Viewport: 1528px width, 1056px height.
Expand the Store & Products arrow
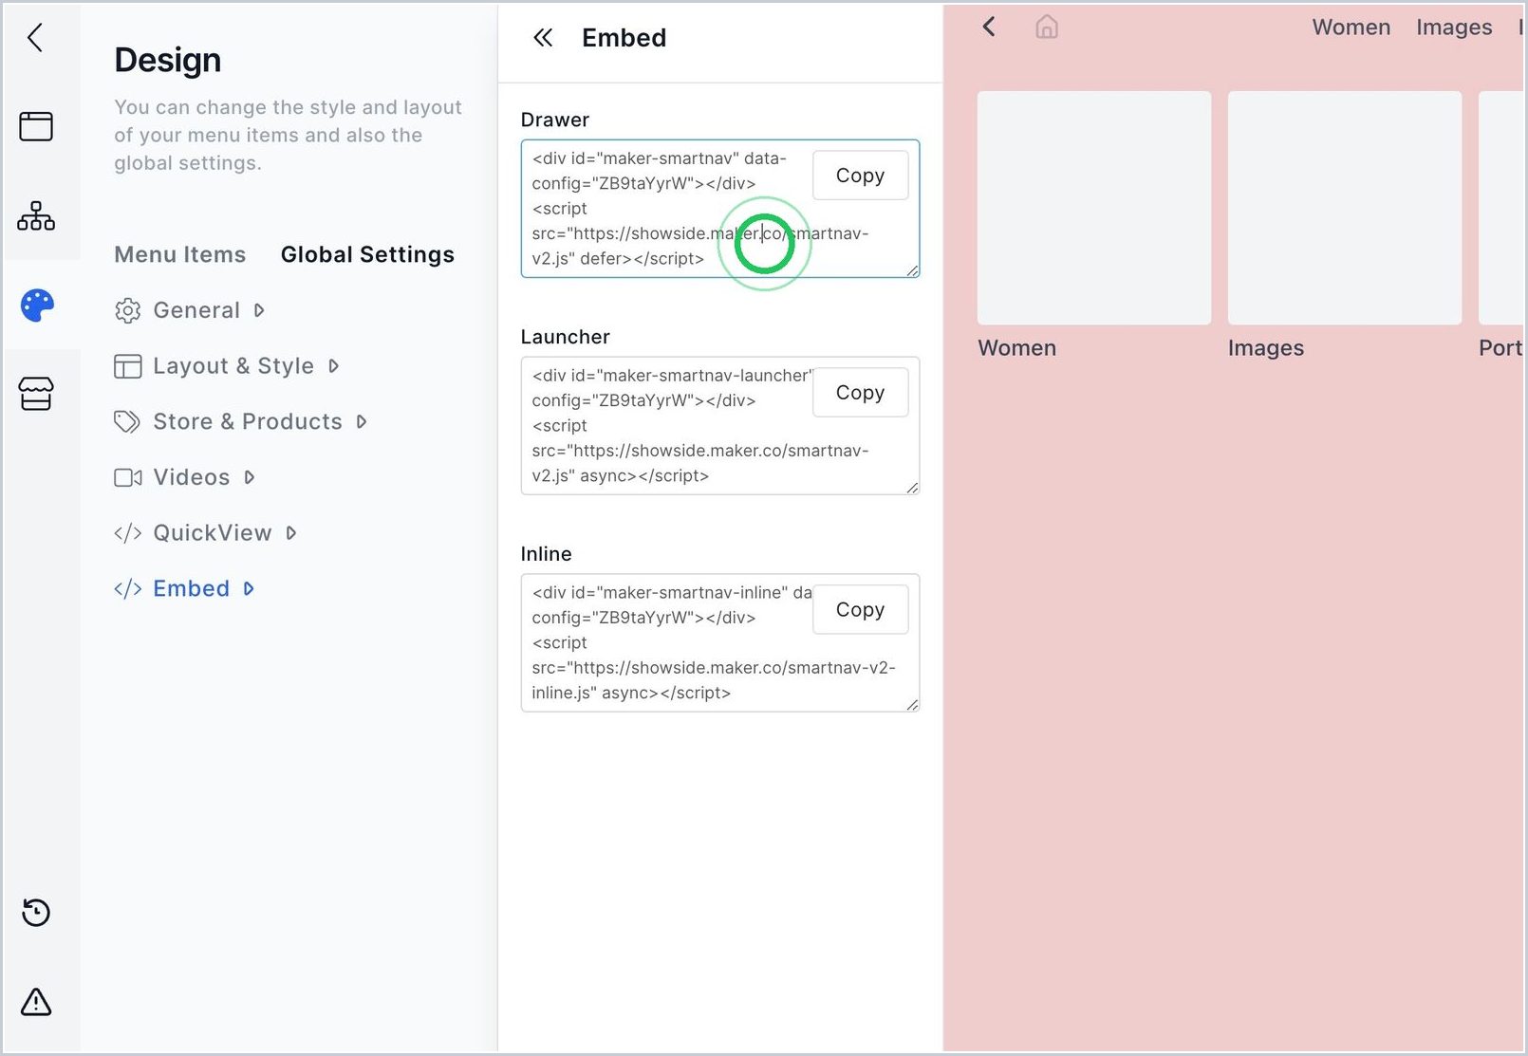[x=362, y=421]
